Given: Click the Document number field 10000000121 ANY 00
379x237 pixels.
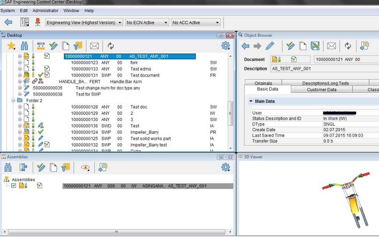Looking at the screenshot, I should coord(346,59).
